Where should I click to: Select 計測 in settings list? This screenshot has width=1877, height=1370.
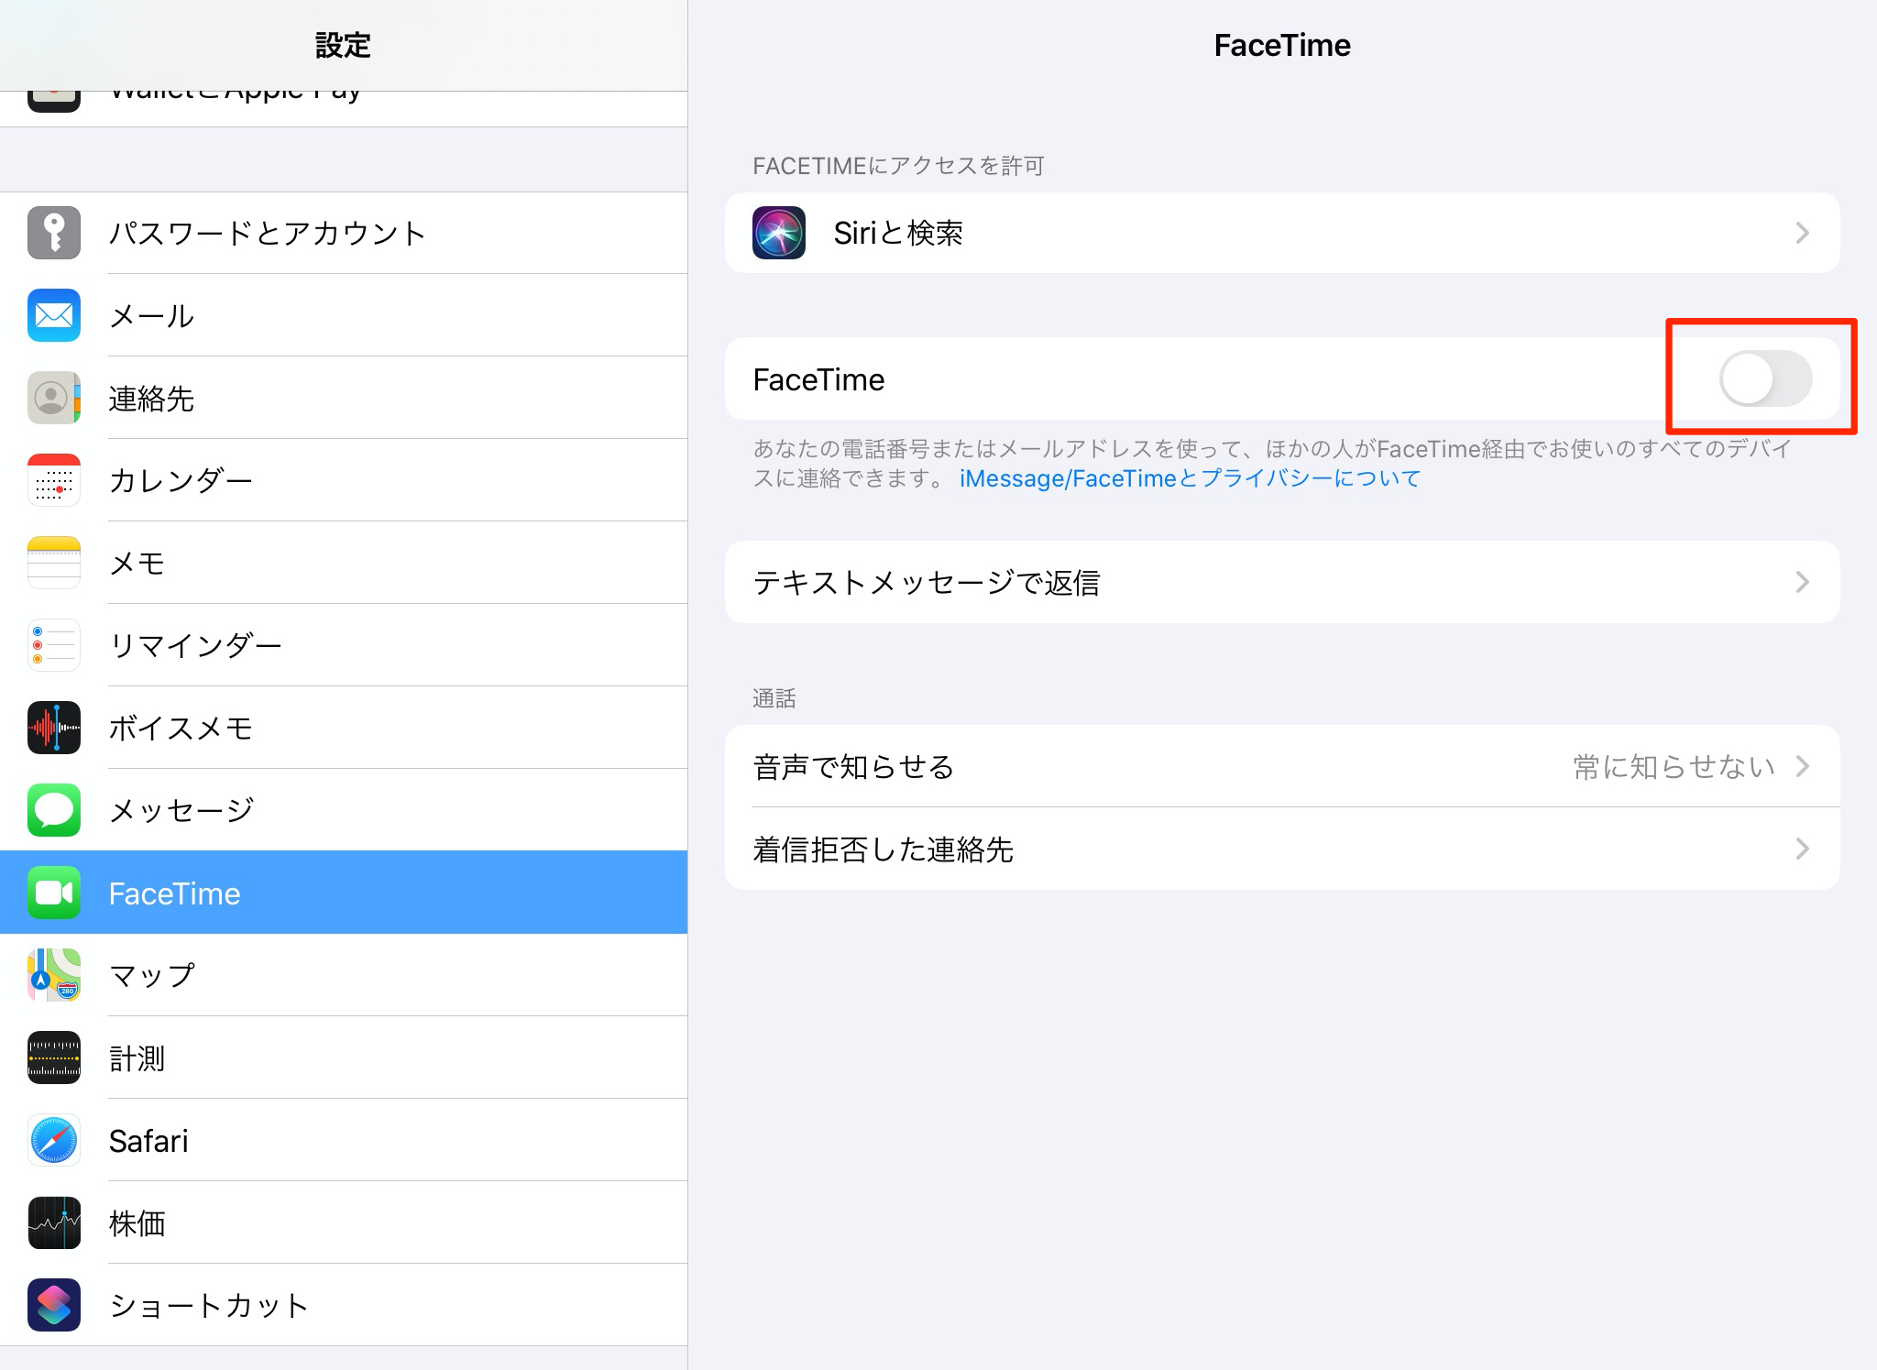pos(344,1058)
